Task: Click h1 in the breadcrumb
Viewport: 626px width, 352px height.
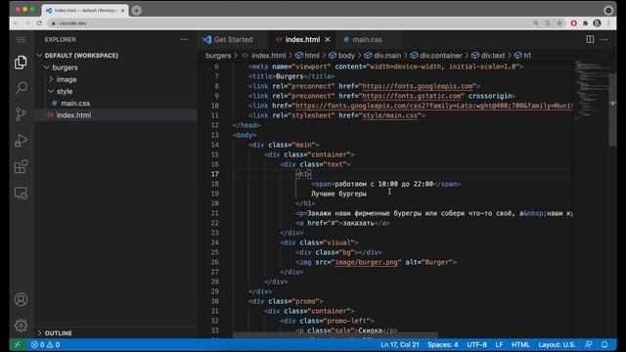Action: [x=527, y=56]
